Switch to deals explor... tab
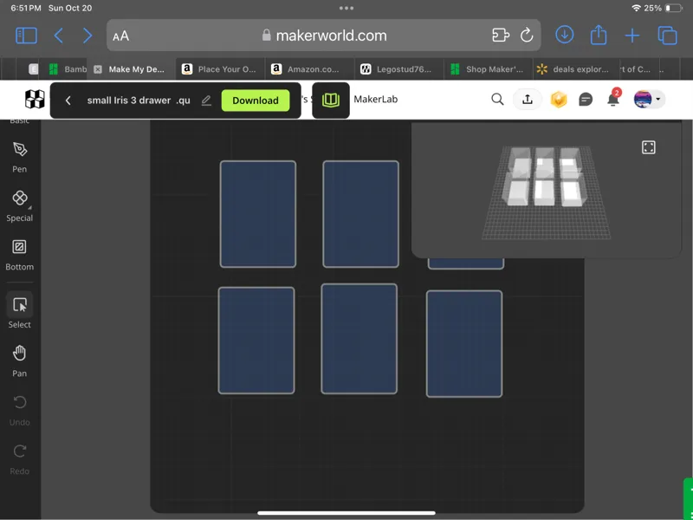693x520 pixels. coord(576,69)
